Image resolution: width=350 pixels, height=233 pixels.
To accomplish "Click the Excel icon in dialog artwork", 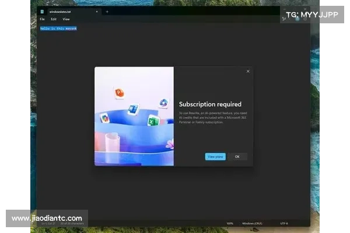I will click(153, 121).
